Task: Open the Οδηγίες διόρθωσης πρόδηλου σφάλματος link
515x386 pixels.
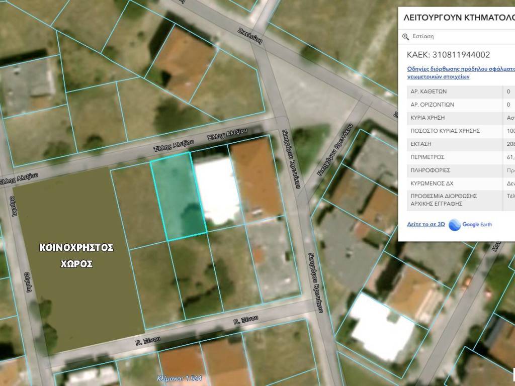Action: [460, 69]
